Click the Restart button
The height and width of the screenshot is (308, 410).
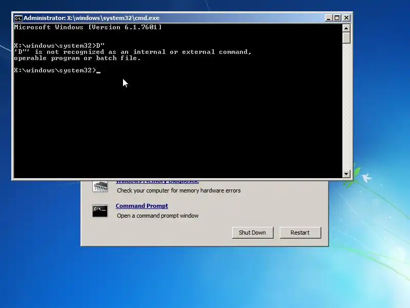point(300,233)
